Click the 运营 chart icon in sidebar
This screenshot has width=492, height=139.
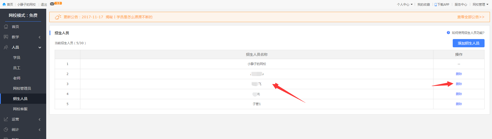pyautogui.click(x=6, y=119)
